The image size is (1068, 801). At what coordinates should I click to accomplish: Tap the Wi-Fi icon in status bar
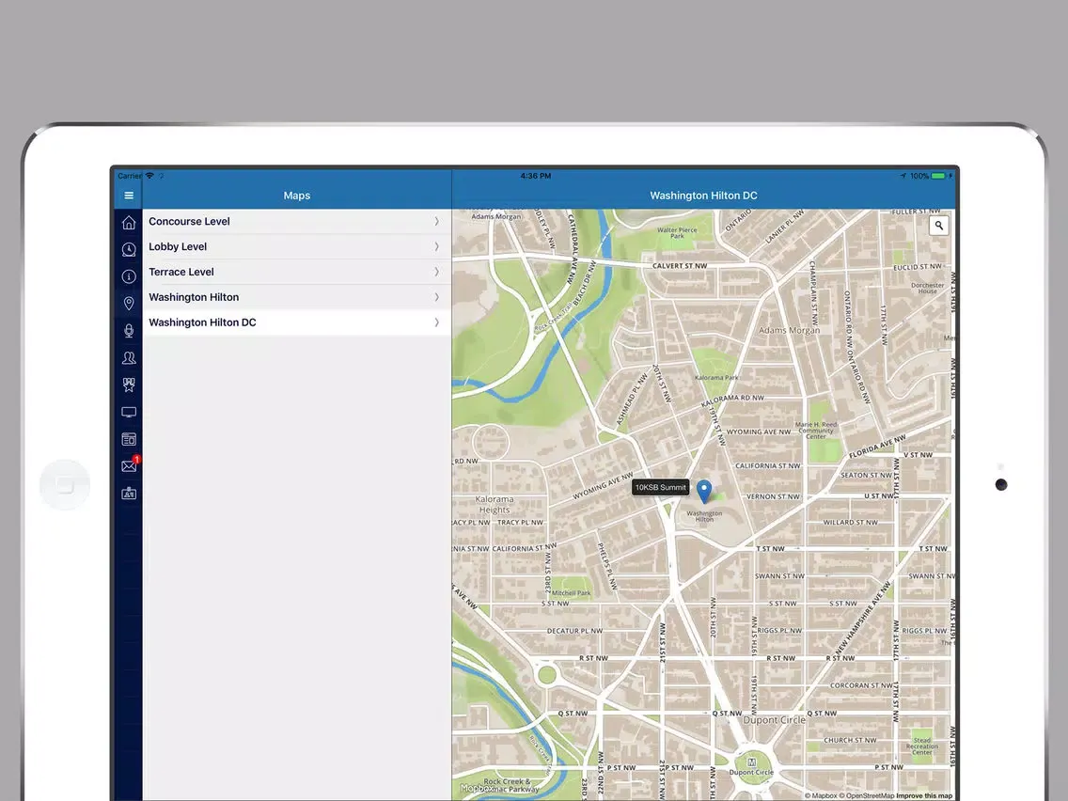pyautogui.click(x=149, y=176)
